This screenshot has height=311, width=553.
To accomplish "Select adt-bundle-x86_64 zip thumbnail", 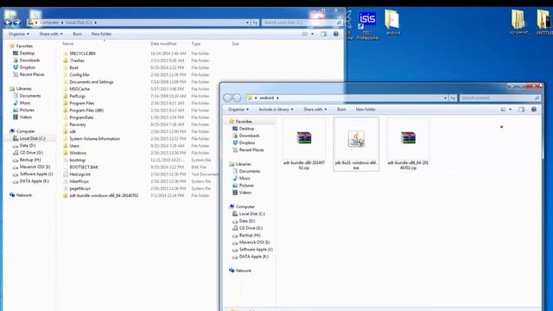I will [408, 144].
